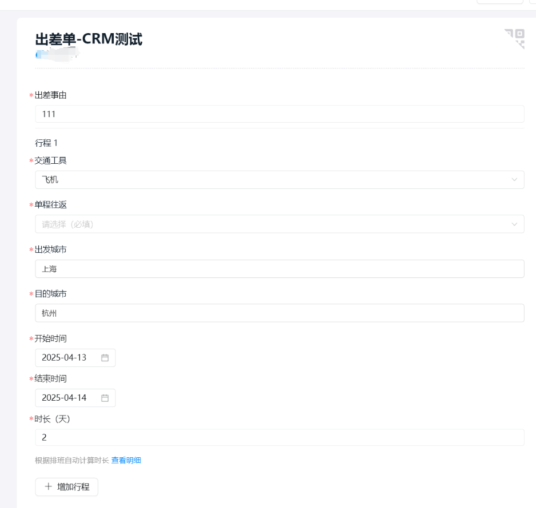Click the 结束时间 date 2025-04-14

point(75,398)
